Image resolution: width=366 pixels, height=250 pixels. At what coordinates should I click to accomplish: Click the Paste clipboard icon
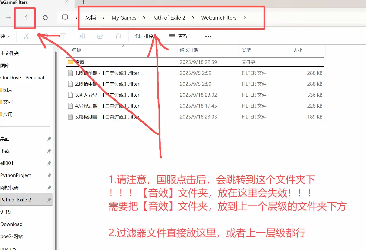(x=63, y=36)
